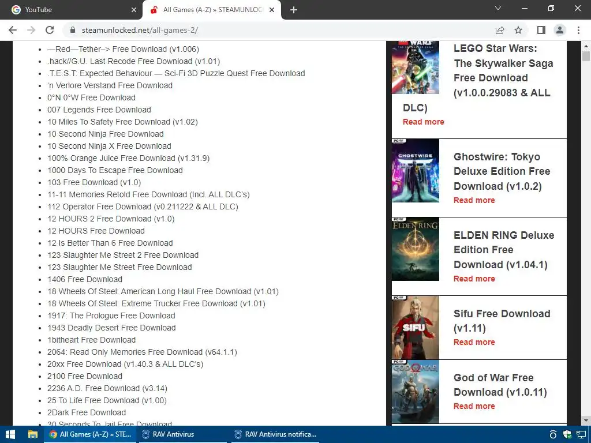Image resolution: width=591 pixels, height=443 pixels.
Task: Reload the steamunlocked page
Action: point(50,30)
